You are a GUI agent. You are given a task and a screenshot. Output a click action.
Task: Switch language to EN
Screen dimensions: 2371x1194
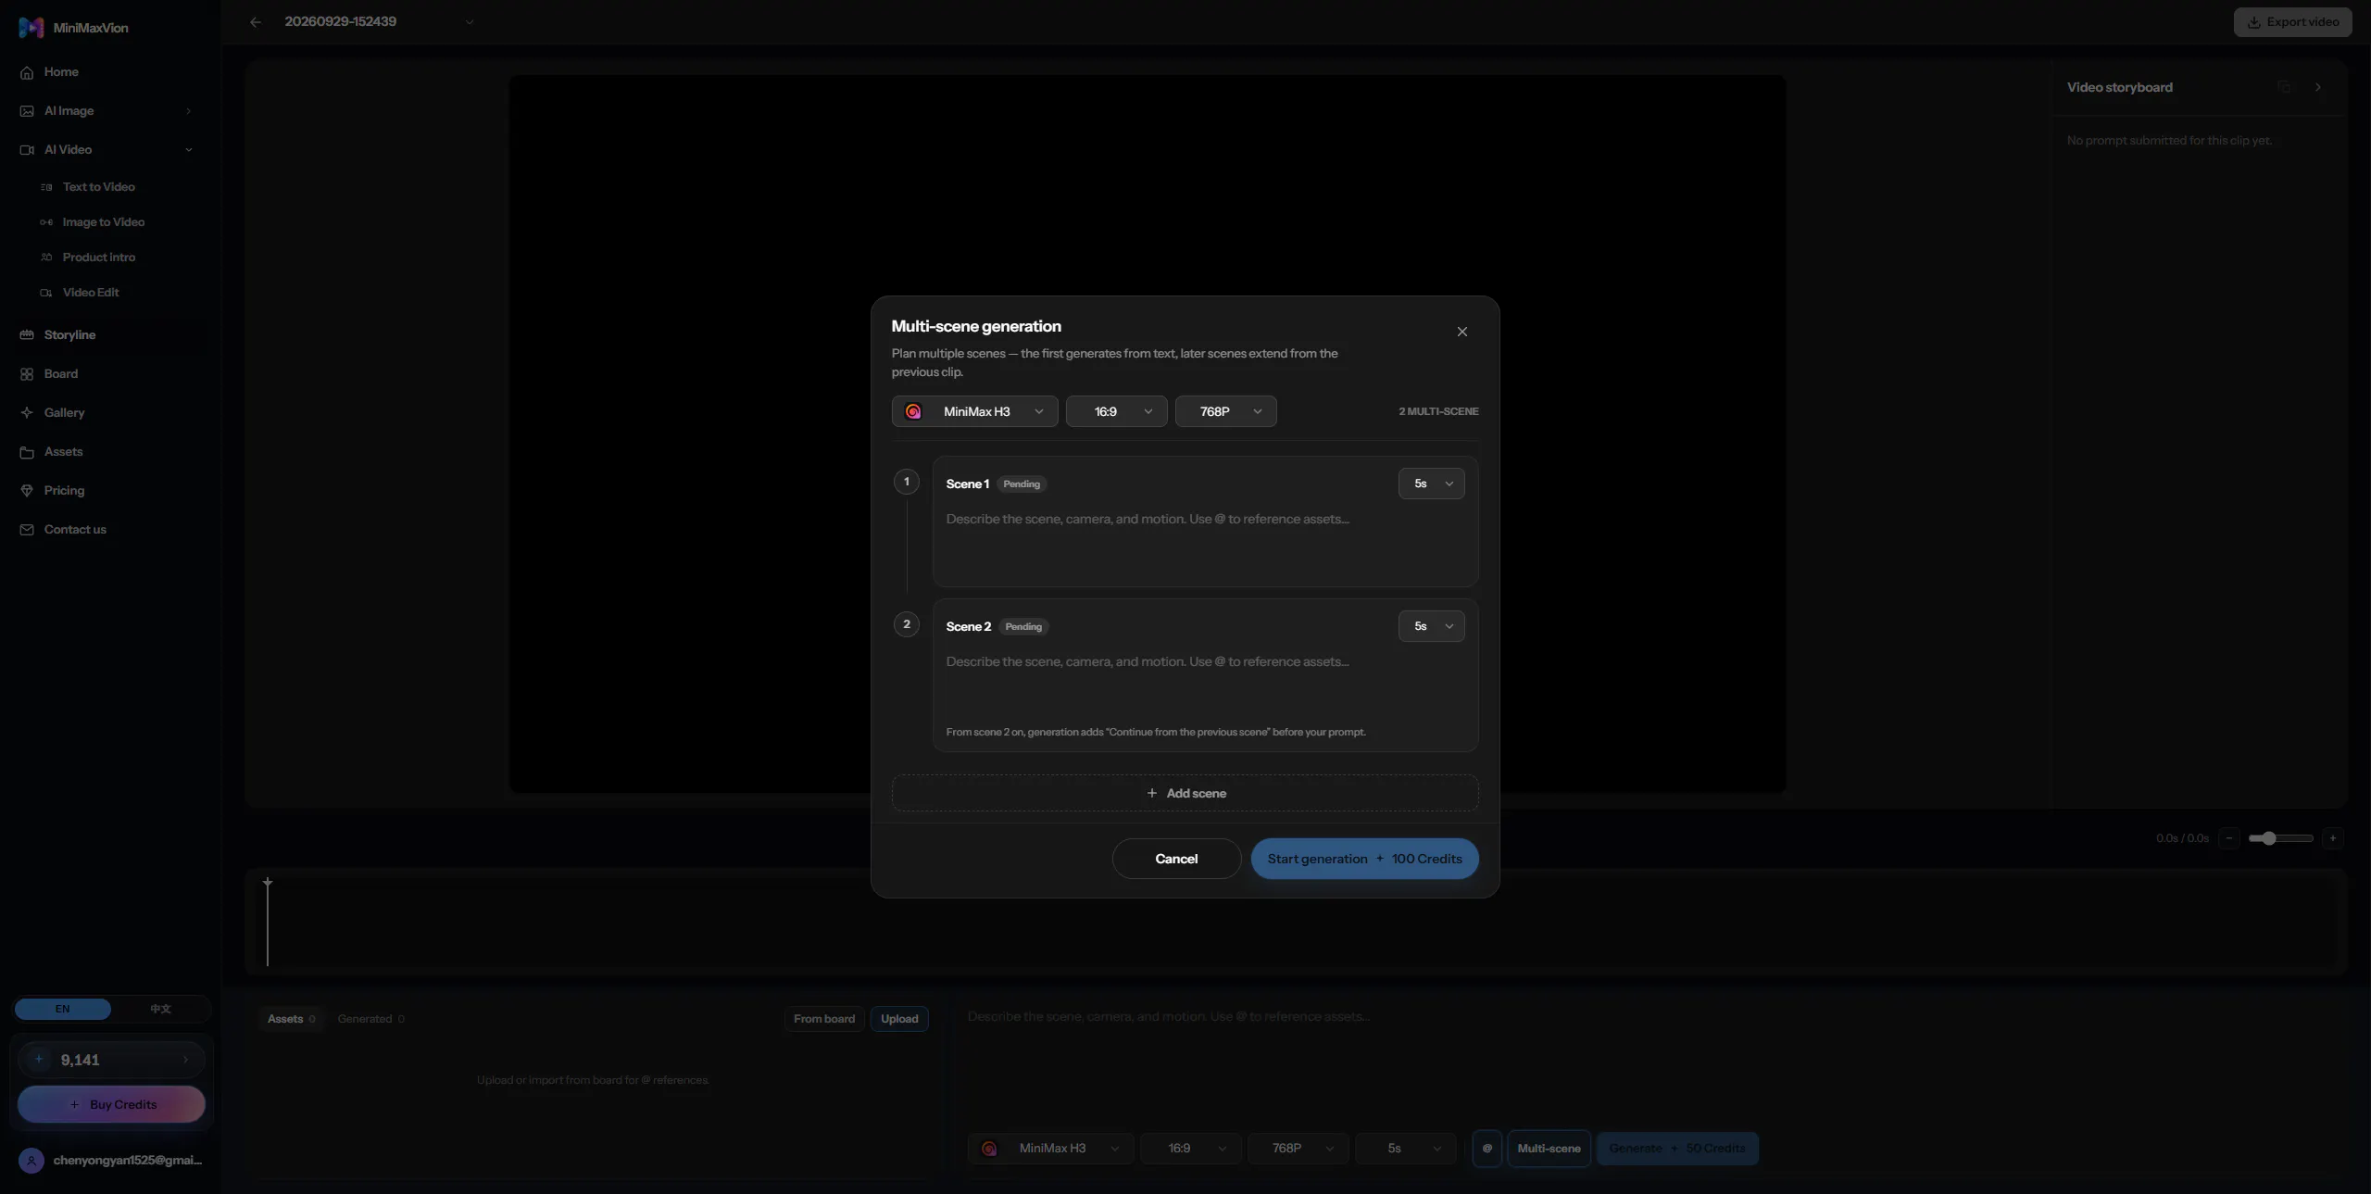click(63, 1009)
